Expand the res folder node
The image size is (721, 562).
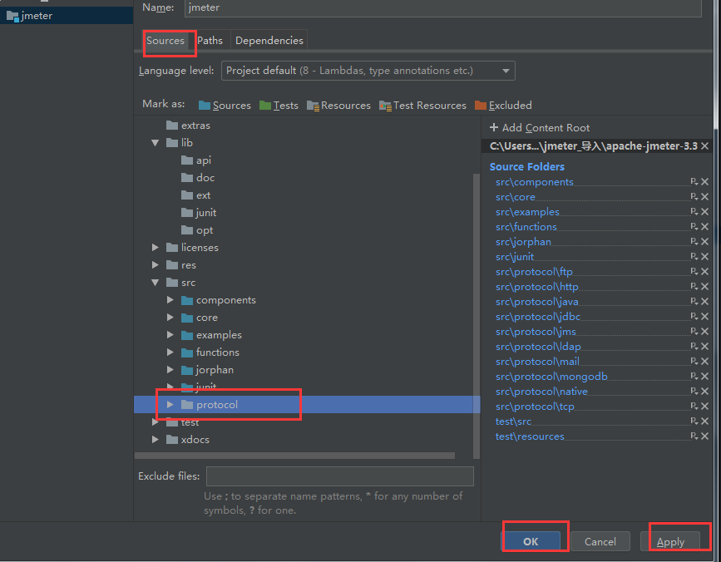pyautogui.click(x=156, y=265)
